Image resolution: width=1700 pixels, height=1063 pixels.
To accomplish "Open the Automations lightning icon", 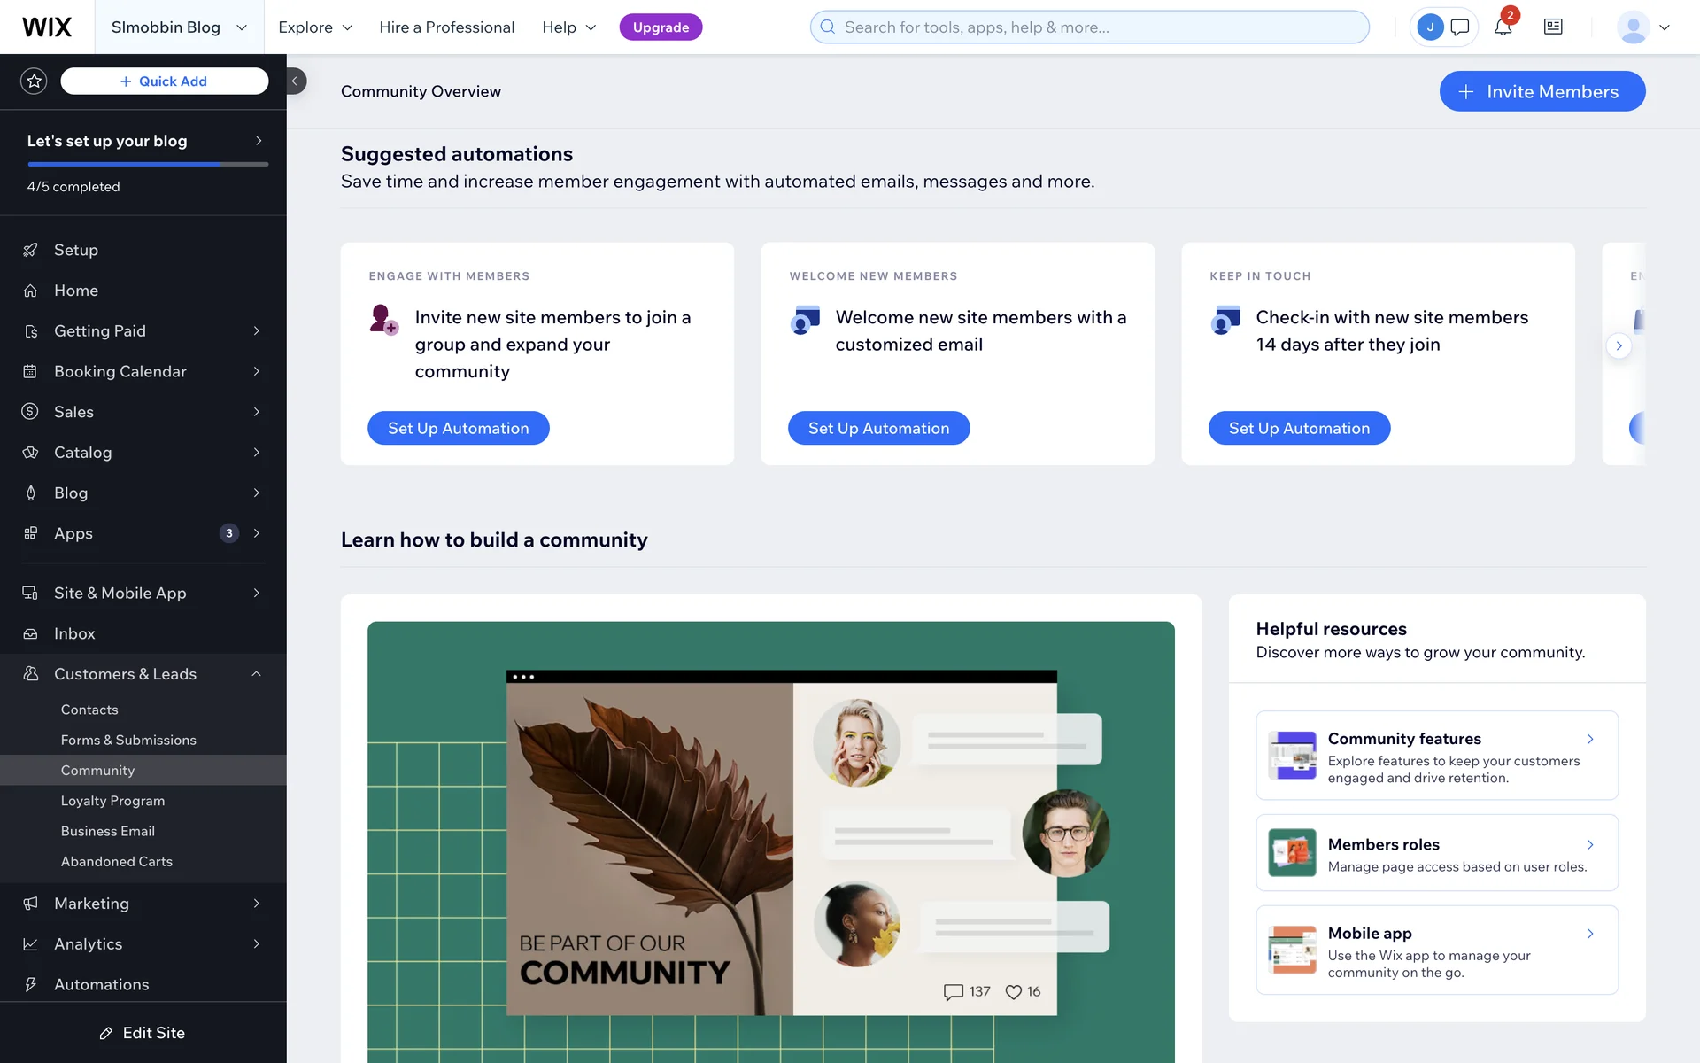I will tap(30, 984).
